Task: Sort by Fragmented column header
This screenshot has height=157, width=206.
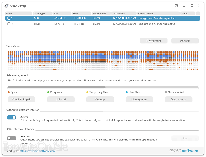Action: point(101,13)
